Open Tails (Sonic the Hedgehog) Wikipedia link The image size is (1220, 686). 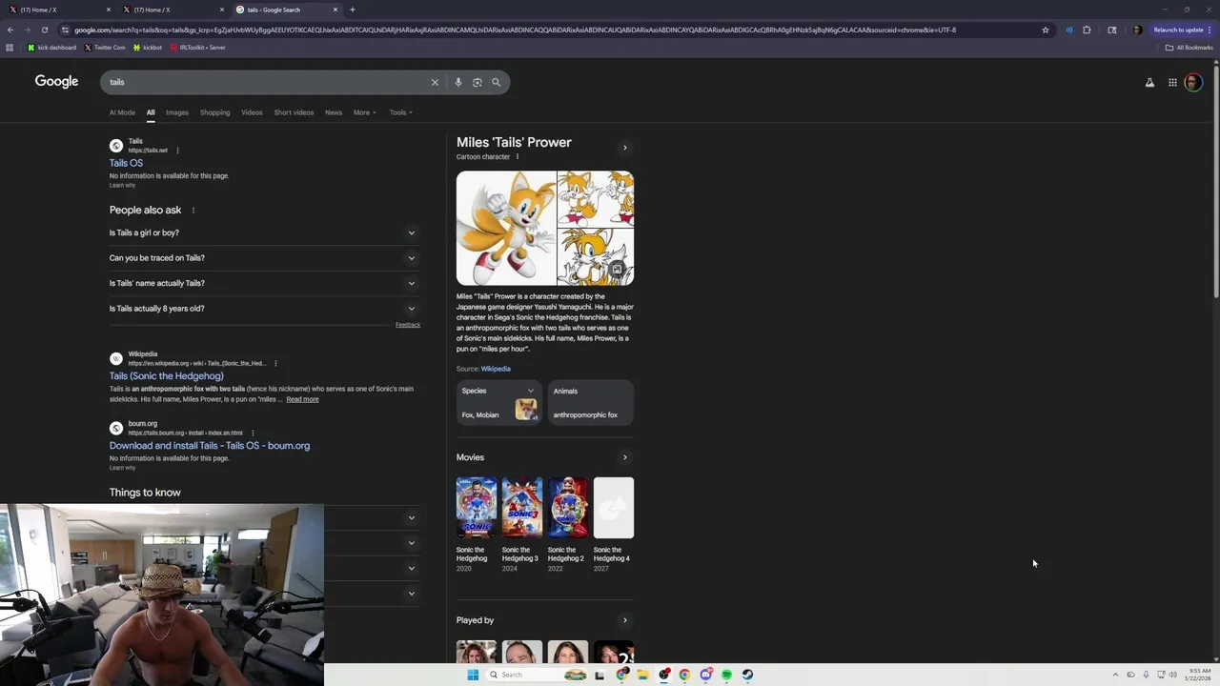tap(166, 376)
